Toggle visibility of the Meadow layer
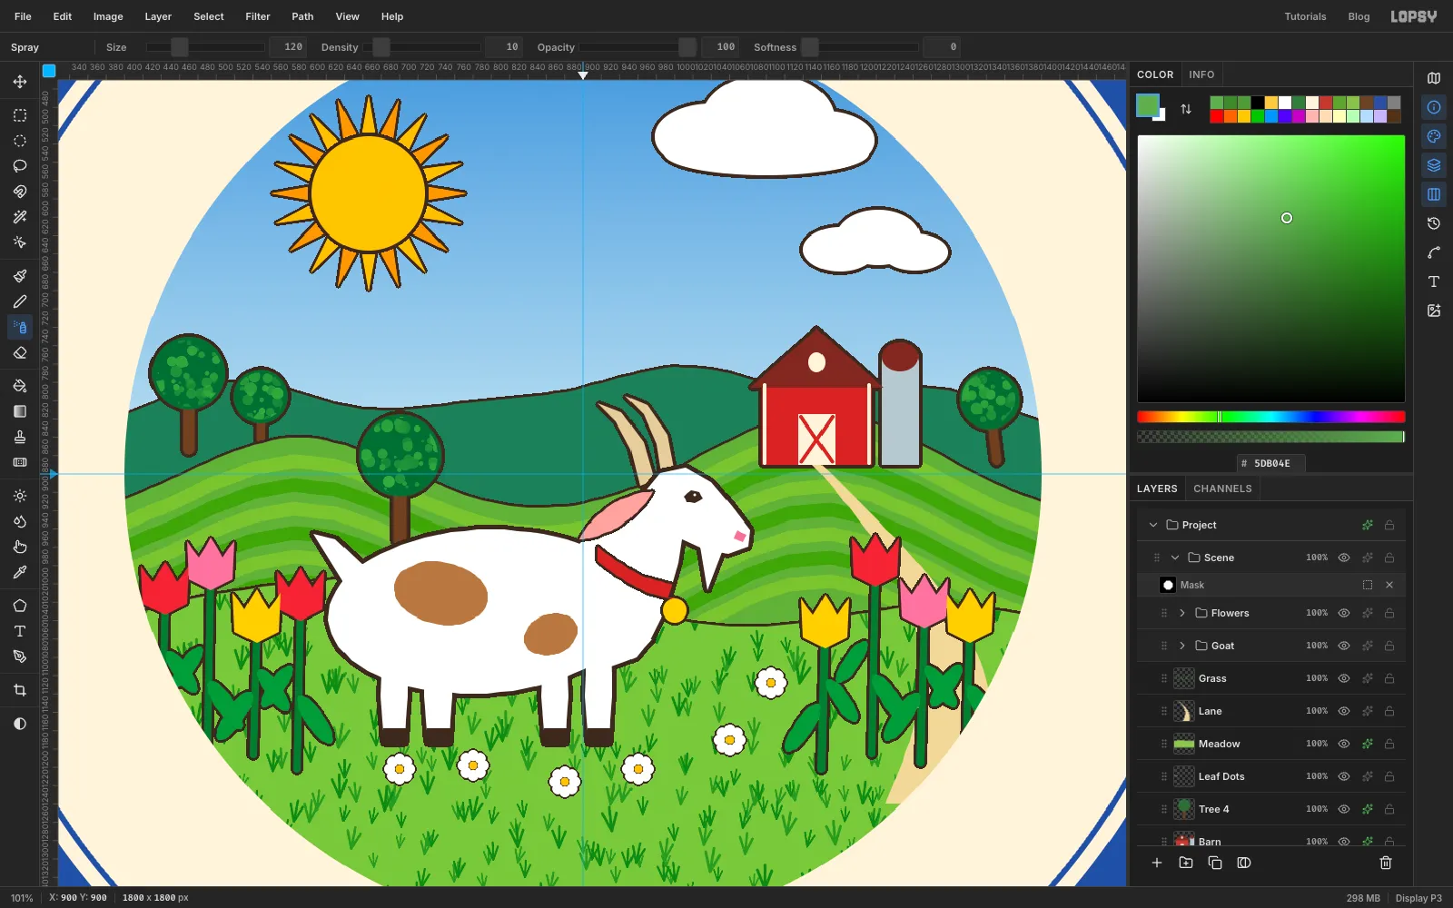 pyautogui.click(x=1344, y=744)
